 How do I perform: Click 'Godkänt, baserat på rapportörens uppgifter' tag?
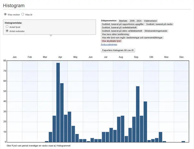pyautogui.click(x=122, y=24)
